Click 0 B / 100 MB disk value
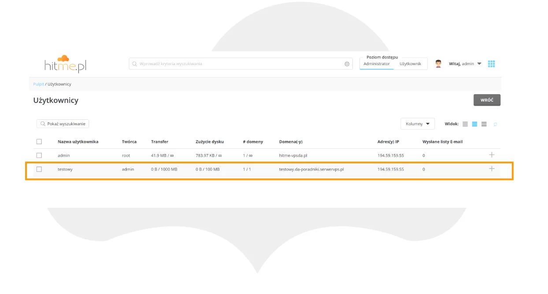 coord(207,169)
